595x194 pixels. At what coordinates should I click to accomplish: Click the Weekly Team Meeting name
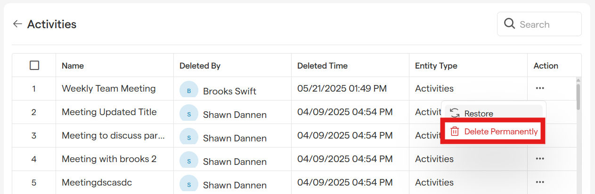108,88
